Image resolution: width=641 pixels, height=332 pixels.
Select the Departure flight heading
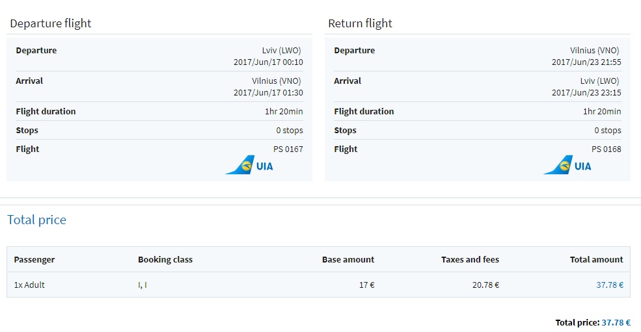pos(51,23)
